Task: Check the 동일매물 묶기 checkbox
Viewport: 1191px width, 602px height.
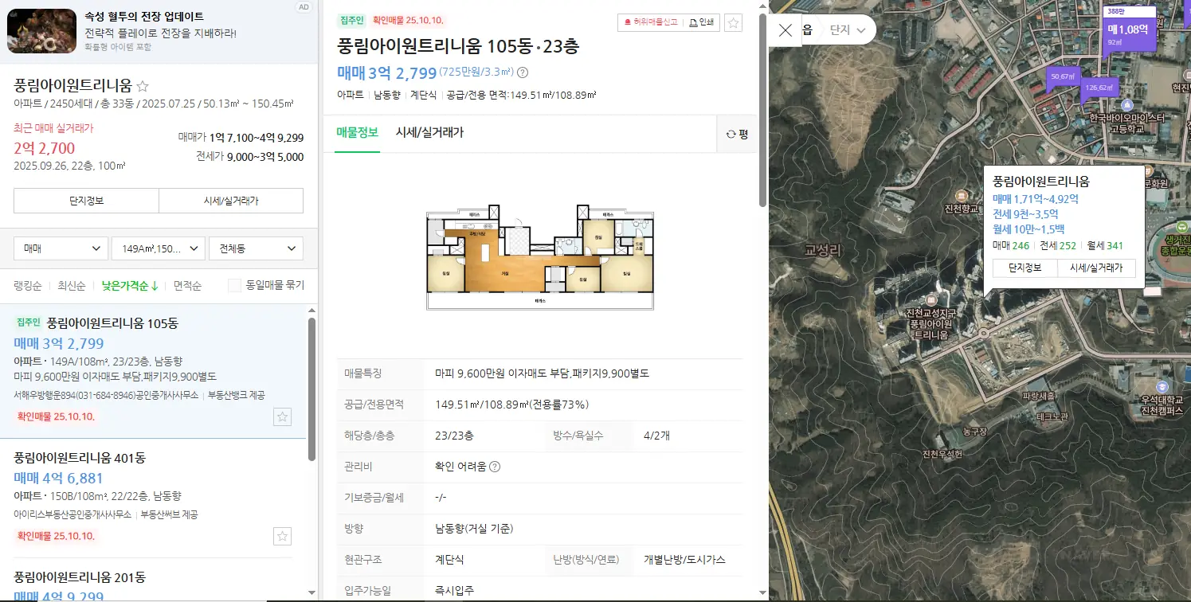Action: tap(235, 285)
